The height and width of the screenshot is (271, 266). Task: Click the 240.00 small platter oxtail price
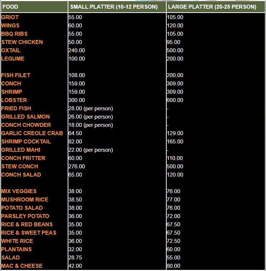click(77, 50)
